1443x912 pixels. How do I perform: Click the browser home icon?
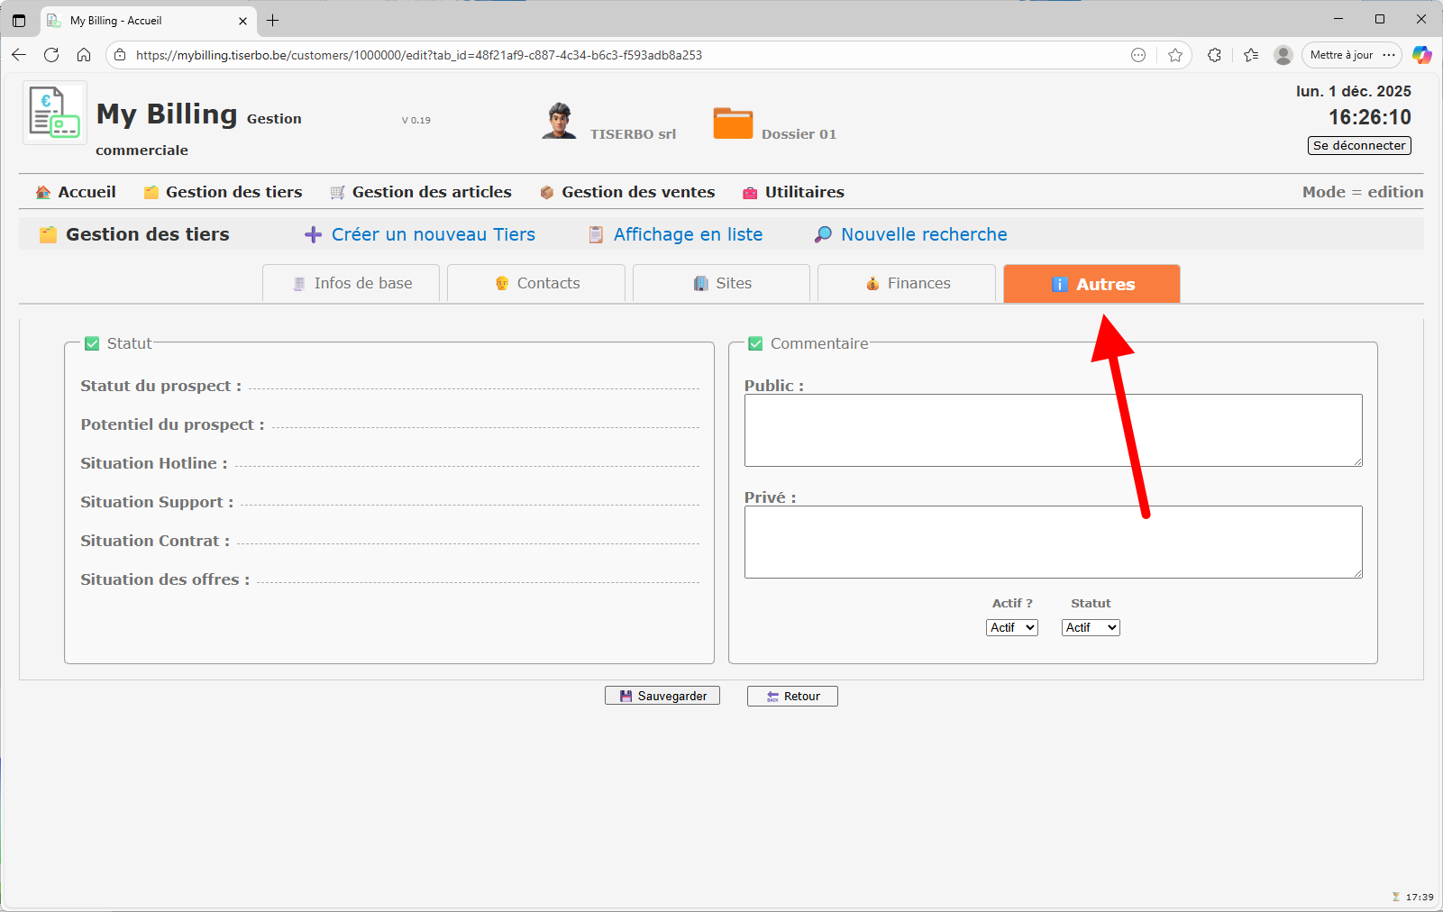[x=84, y=55]
